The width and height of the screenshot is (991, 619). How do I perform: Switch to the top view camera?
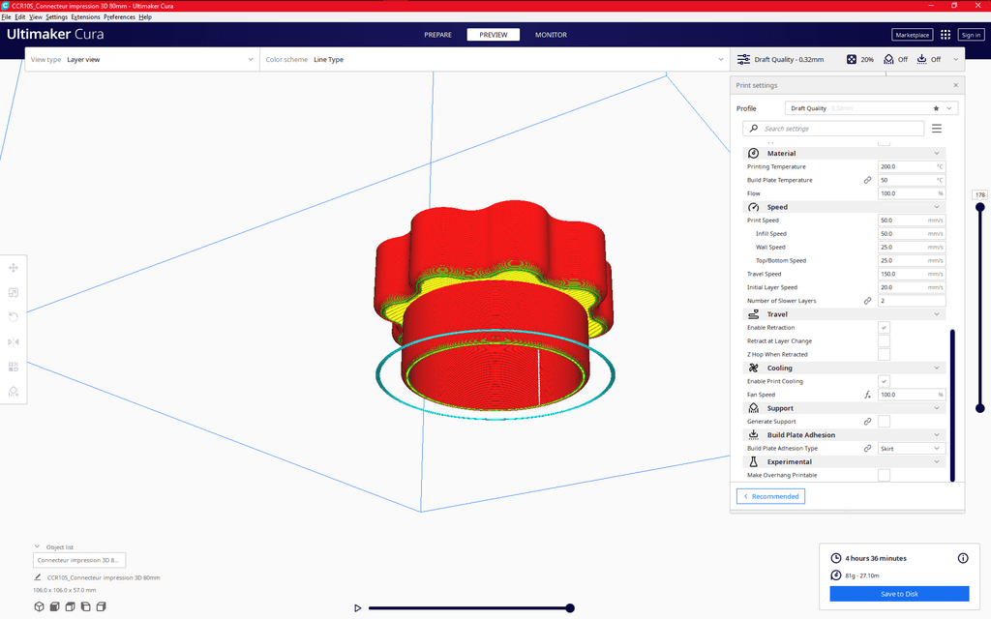[70, 607]
